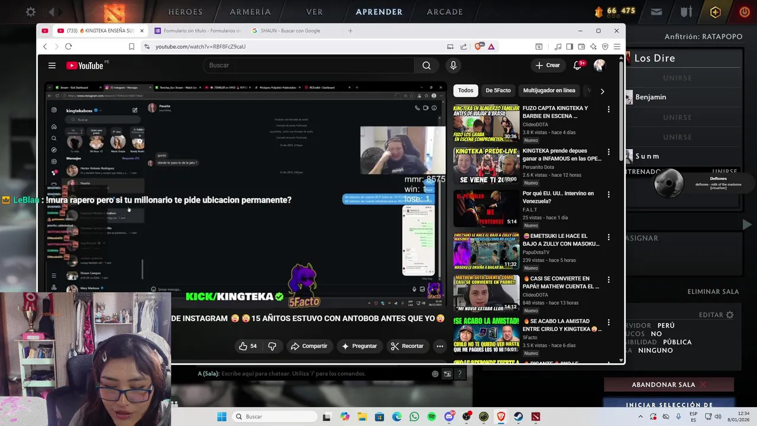757x426 pixels.
Task: Open Dota 2 mail envelope icon
Action: click(x=656, y=12)
